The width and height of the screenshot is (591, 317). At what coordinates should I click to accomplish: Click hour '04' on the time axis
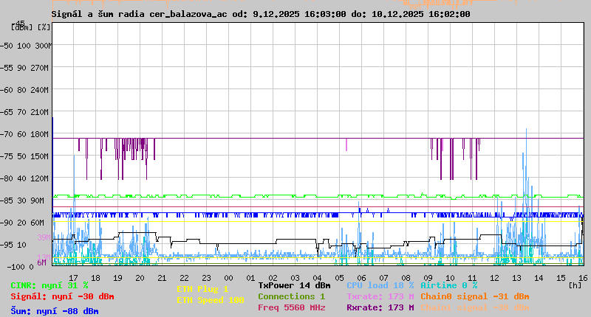(x=318, y=278)
